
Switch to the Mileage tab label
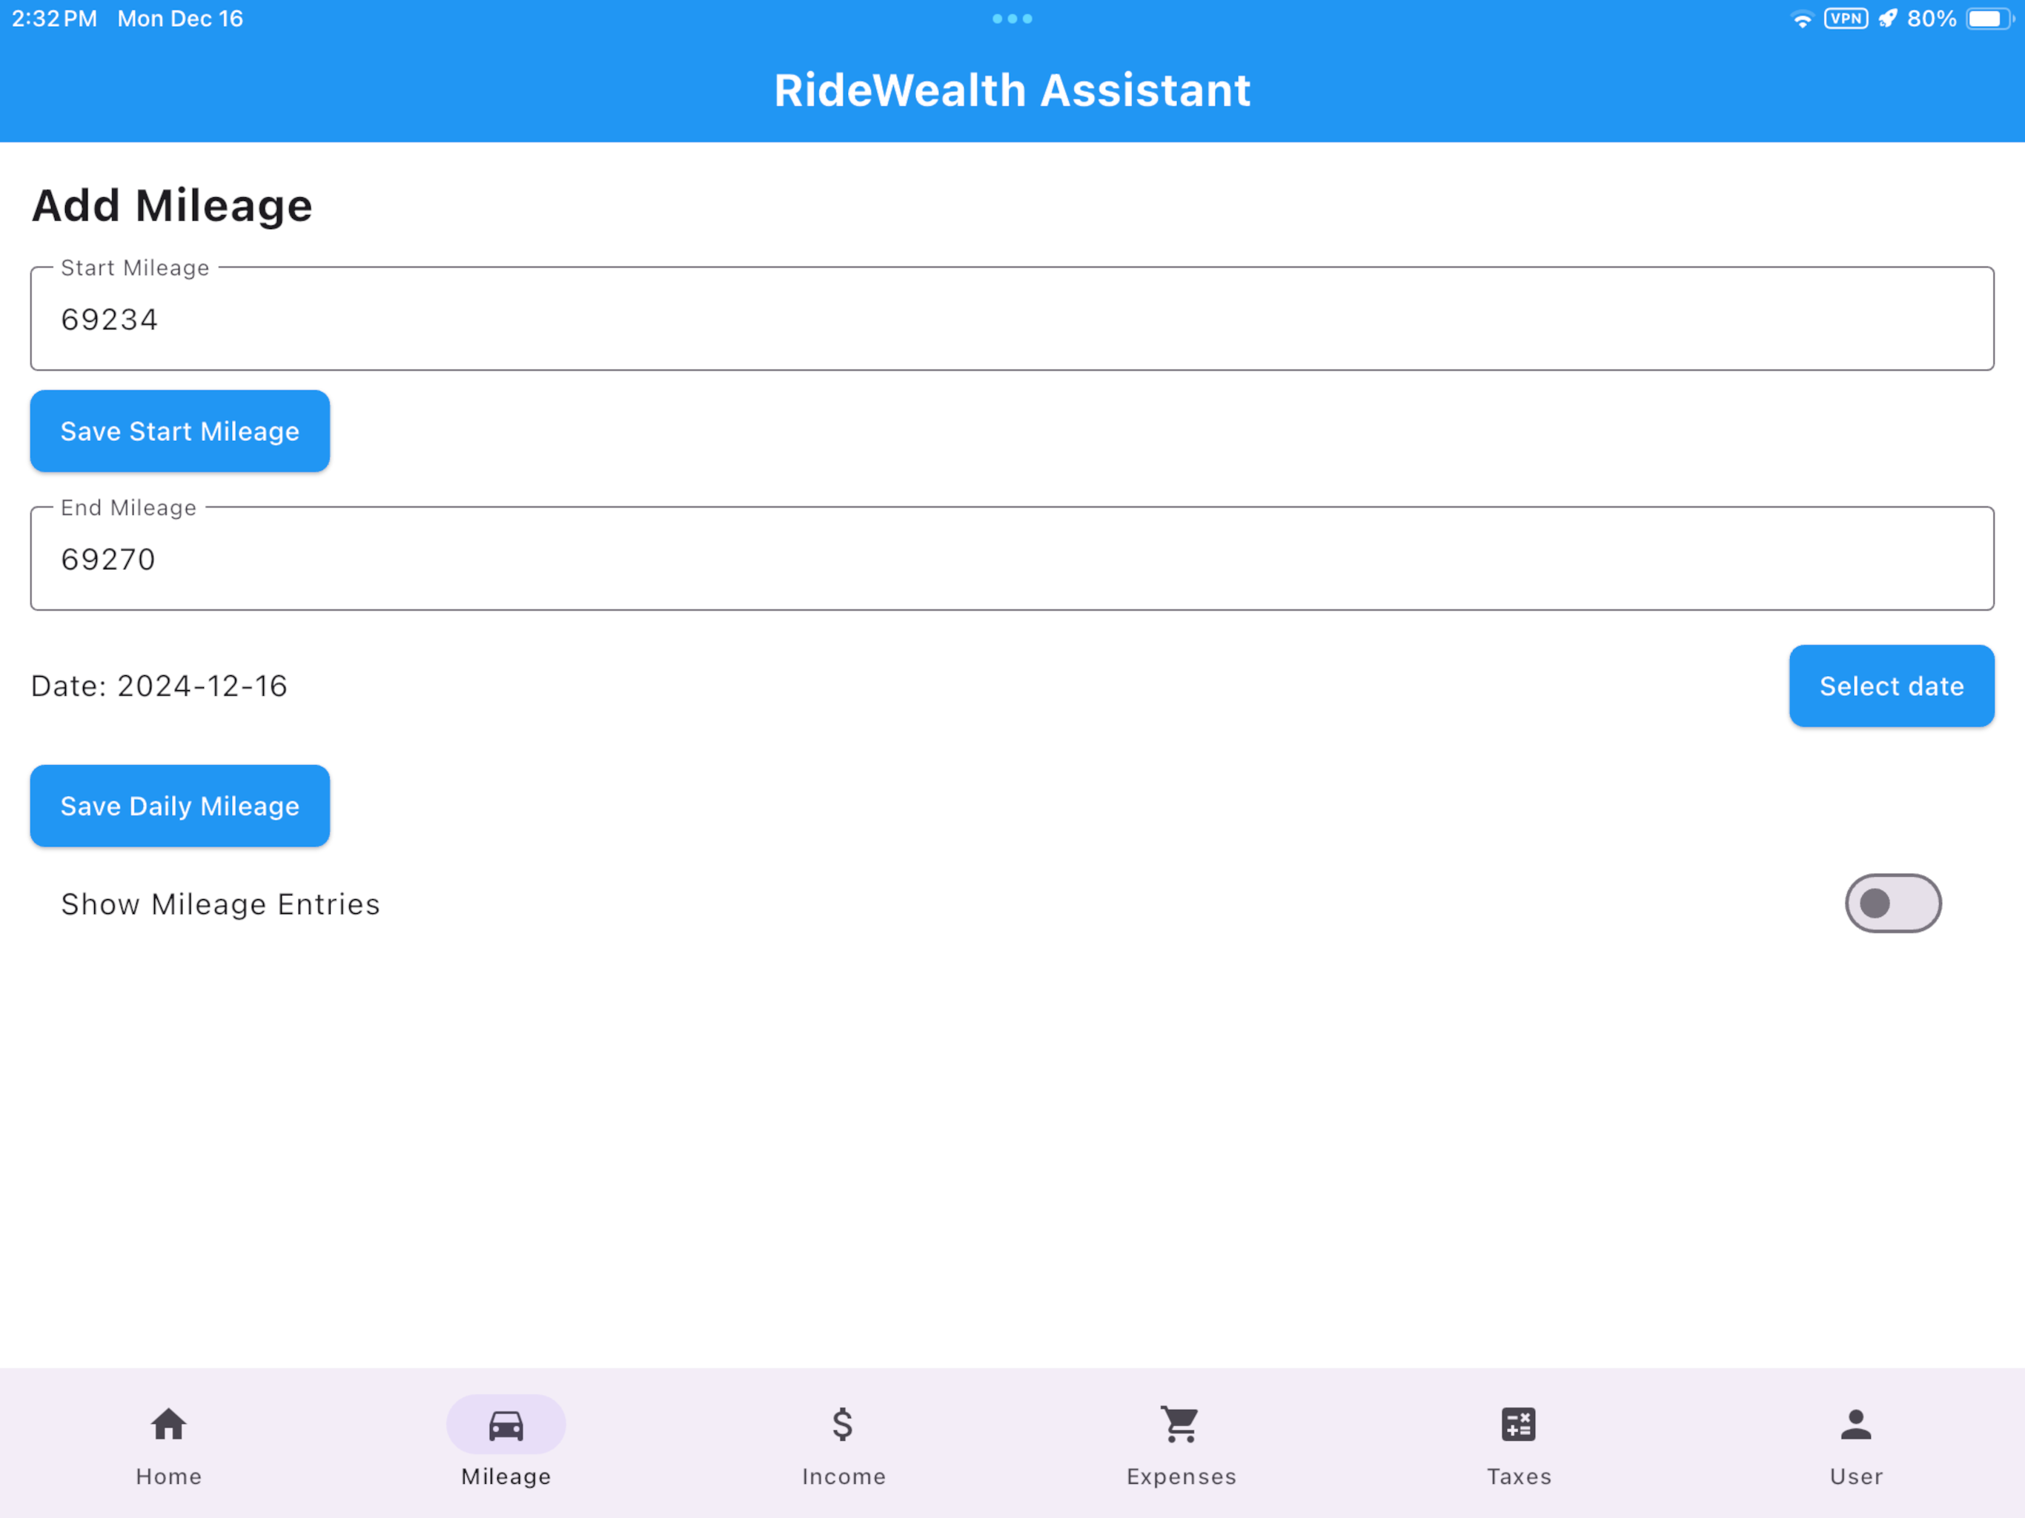tap(506, 1476)
